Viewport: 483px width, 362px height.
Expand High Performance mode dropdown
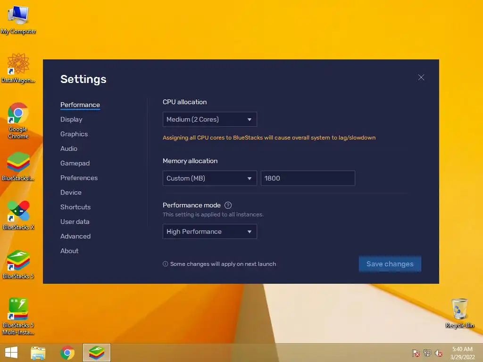click(210, 231)
